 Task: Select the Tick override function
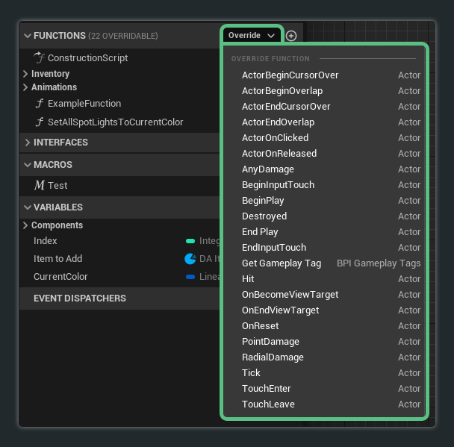251,373
